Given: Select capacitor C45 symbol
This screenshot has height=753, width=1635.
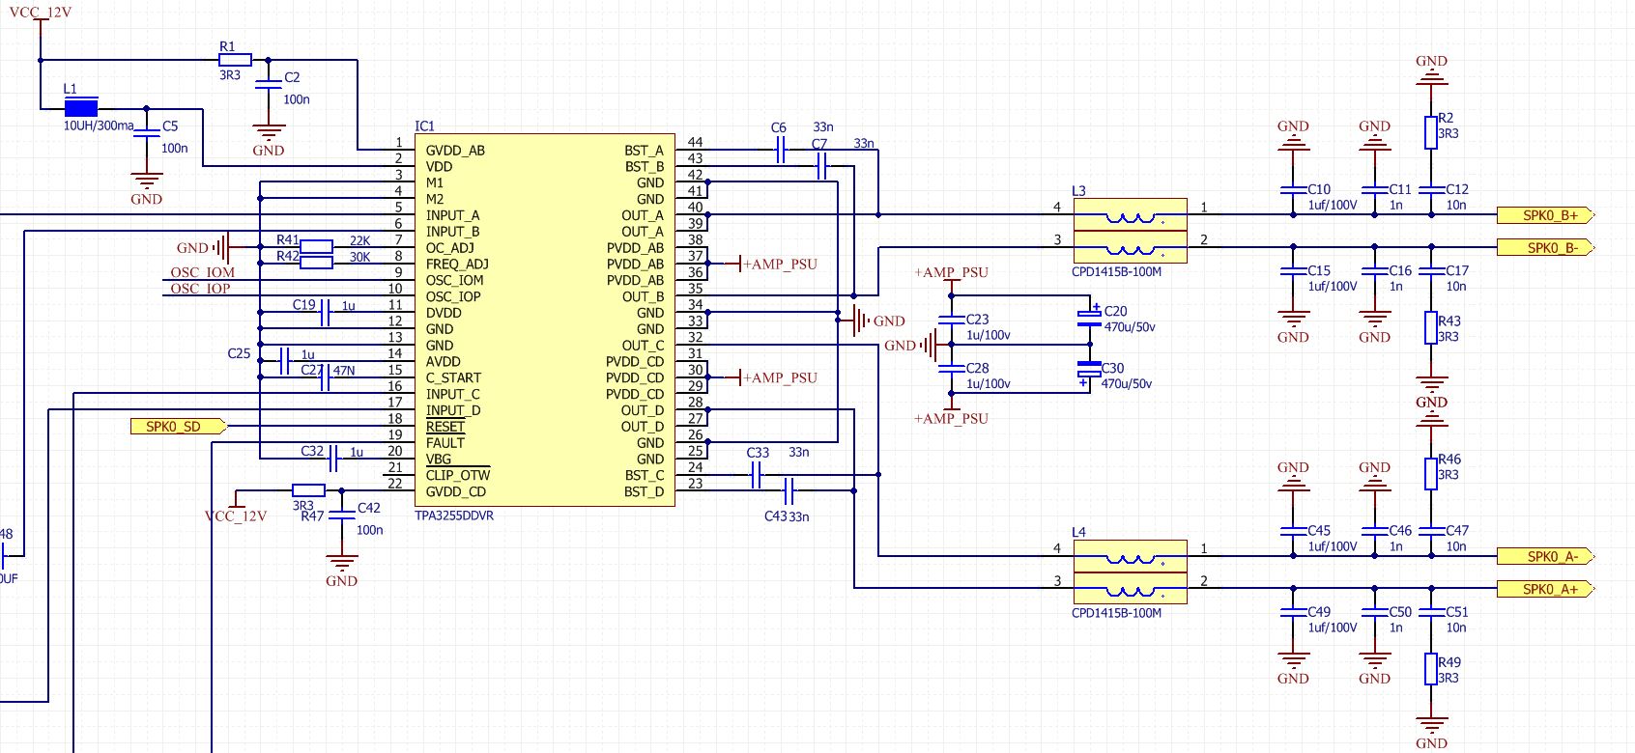Looking at the screenshot, I should coord(1293,530).
